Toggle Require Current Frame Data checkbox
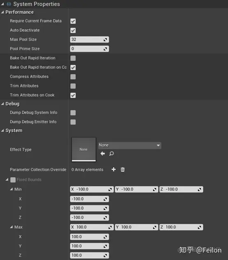 click(73, 21)
